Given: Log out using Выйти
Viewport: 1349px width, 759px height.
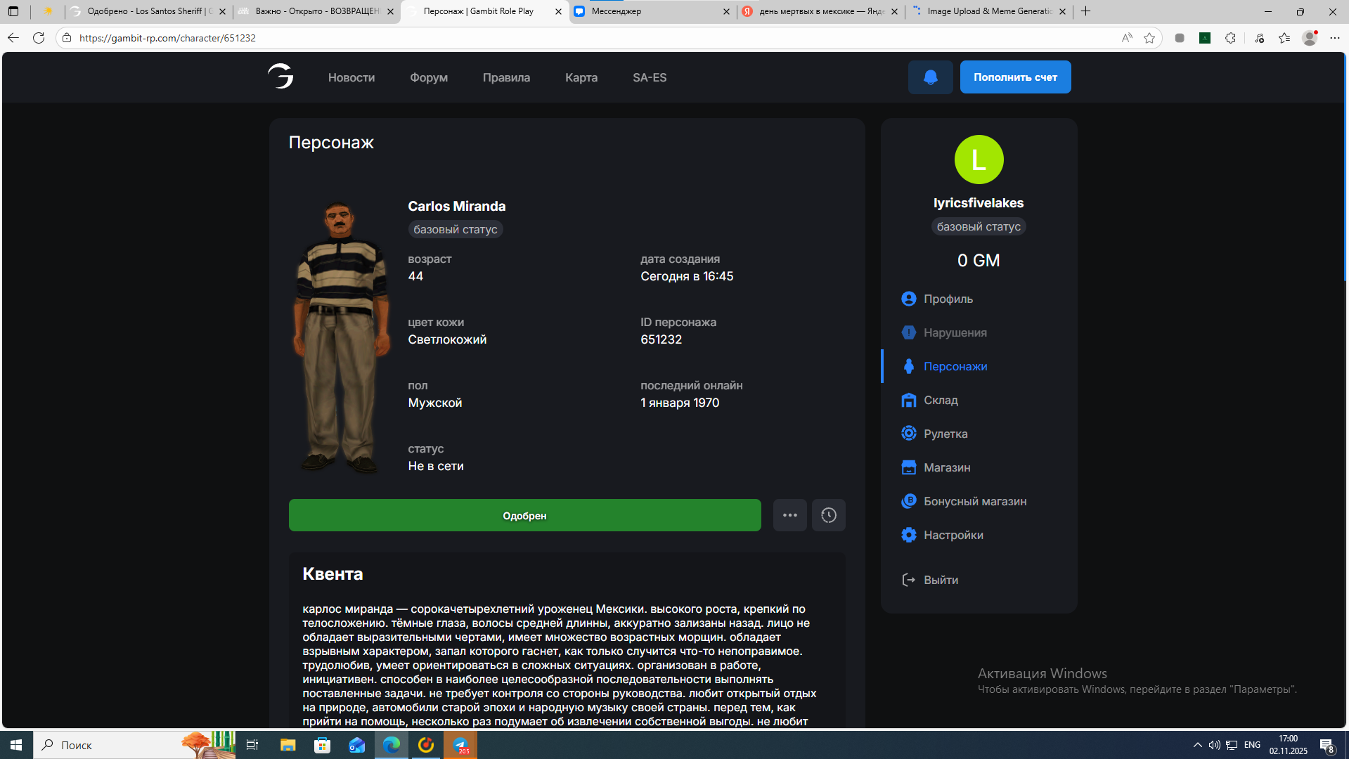Looking at the screenshot, I should [940, 580].
